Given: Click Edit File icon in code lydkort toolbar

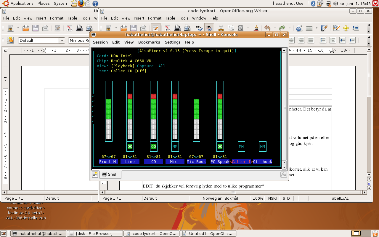Looking at the screenshot, I should (x=155, y=28).
